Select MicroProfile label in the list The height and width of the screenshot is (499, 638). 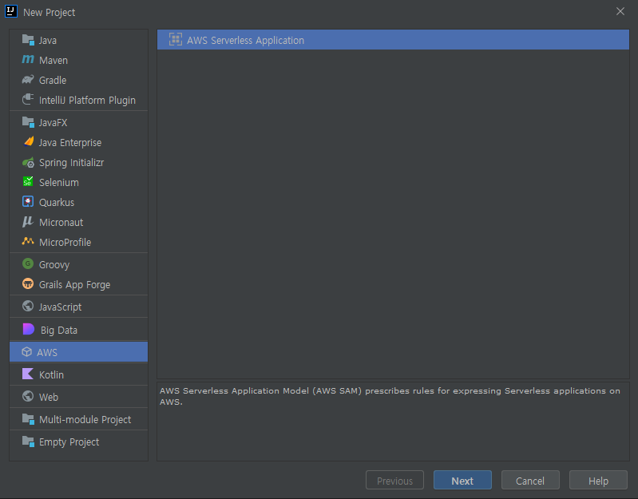pos(65,242)
